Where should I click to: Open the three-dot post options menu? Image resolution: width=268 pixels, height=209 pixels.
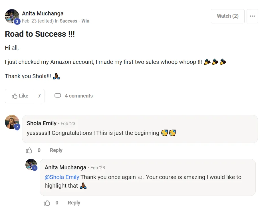(x=252, y=16)
